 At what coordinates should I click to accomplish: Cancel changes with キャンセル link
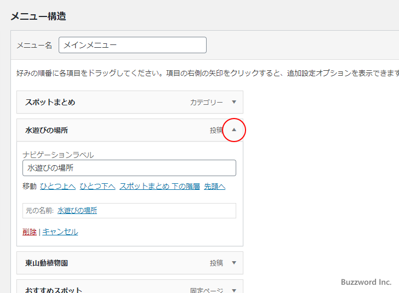(x=60, y=232)
